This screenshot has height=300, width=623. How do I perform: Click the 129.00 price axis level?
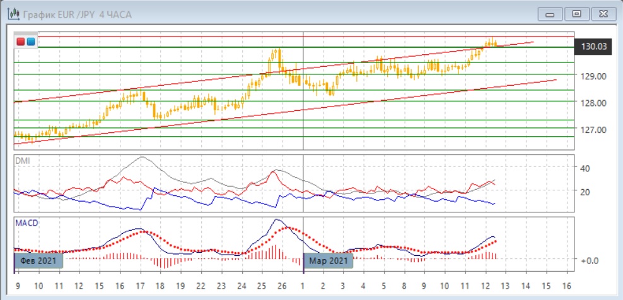pyautogui.click(x=593, y=76)
